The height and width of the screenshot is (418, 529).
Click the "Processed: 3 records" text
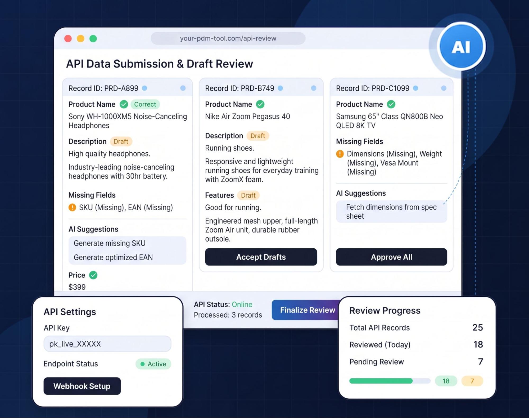click(228, 315)
